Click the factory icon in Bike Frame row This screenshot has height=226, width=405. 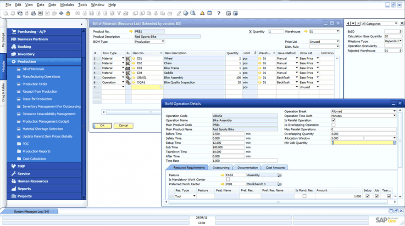[128, 68]
